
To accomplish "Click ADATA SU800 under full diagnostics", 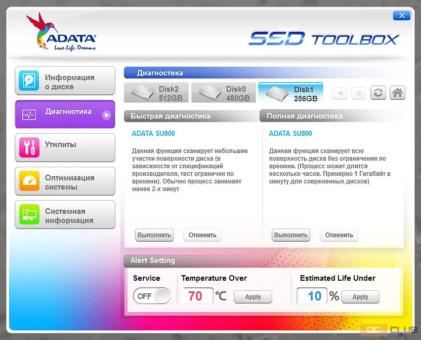I will tap(290, 133).
